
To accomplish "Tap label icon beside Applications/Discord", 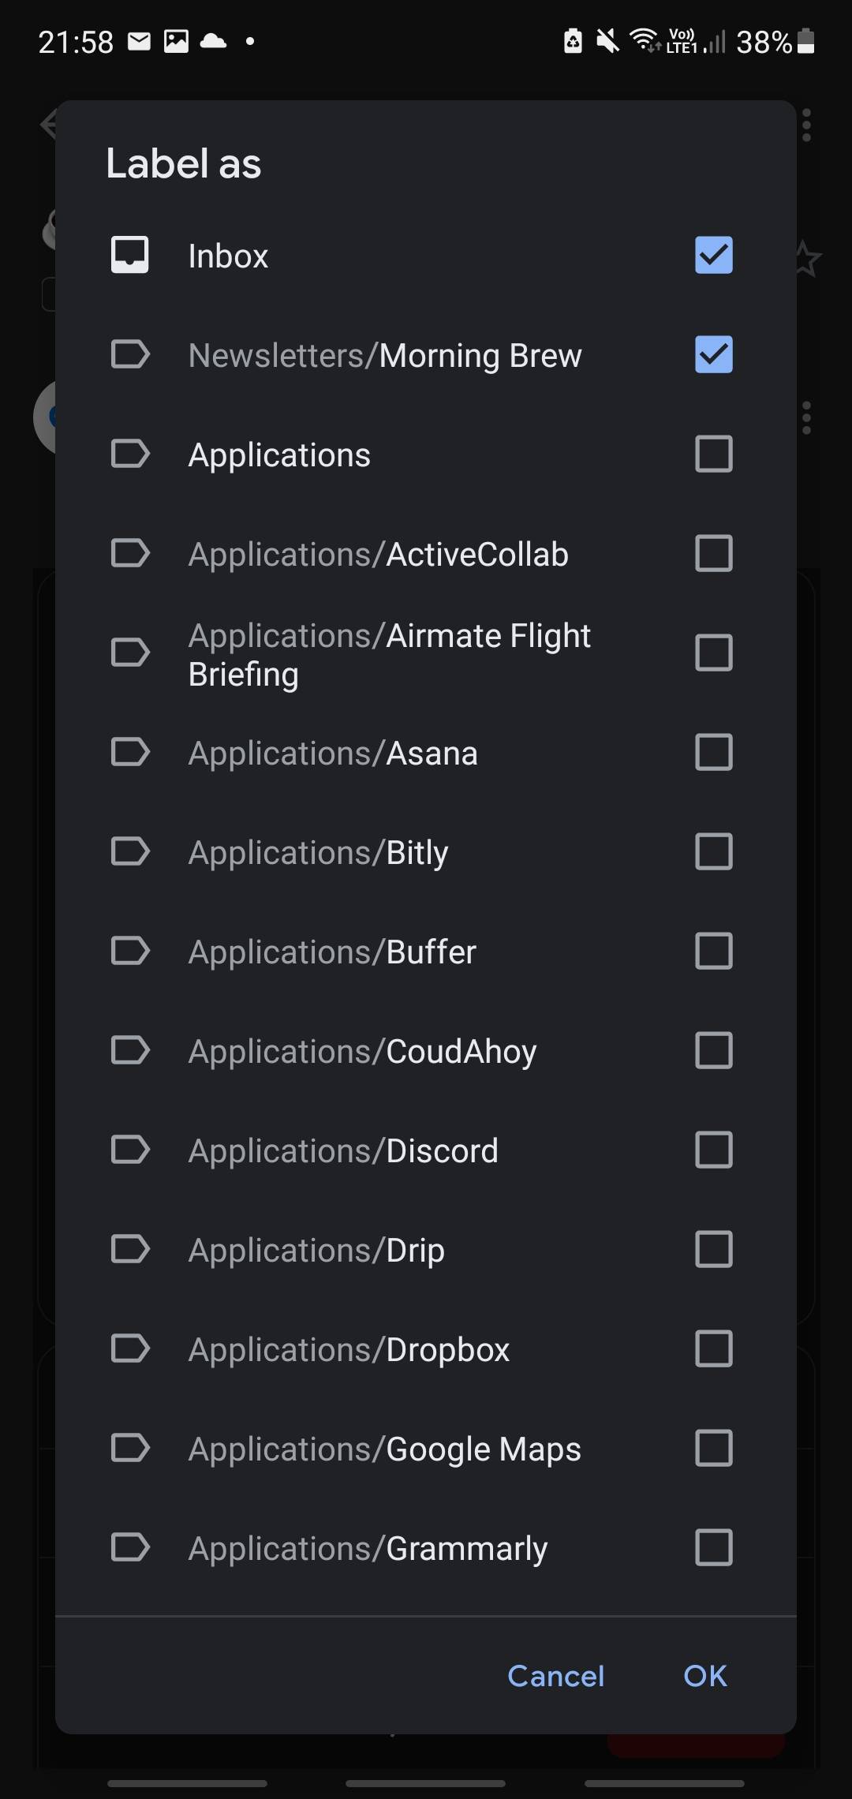I will tap(130, 1150).
